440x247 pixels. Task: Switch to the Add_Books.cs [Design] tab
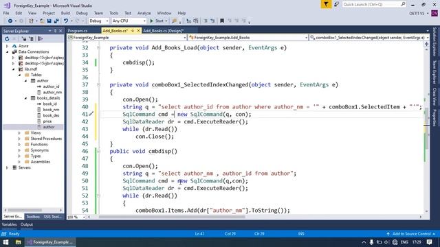coord(164,31)
